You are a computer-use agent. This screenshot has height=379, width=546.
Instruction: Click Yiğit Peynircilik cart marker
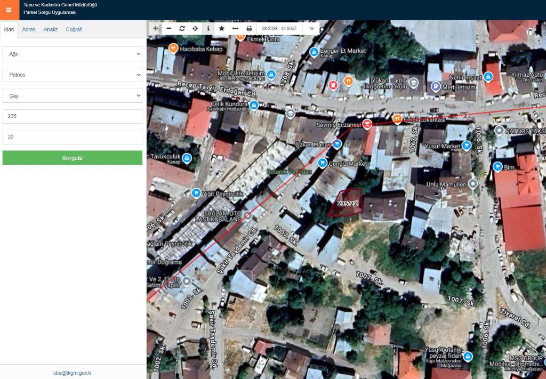[x=196, y=193]
